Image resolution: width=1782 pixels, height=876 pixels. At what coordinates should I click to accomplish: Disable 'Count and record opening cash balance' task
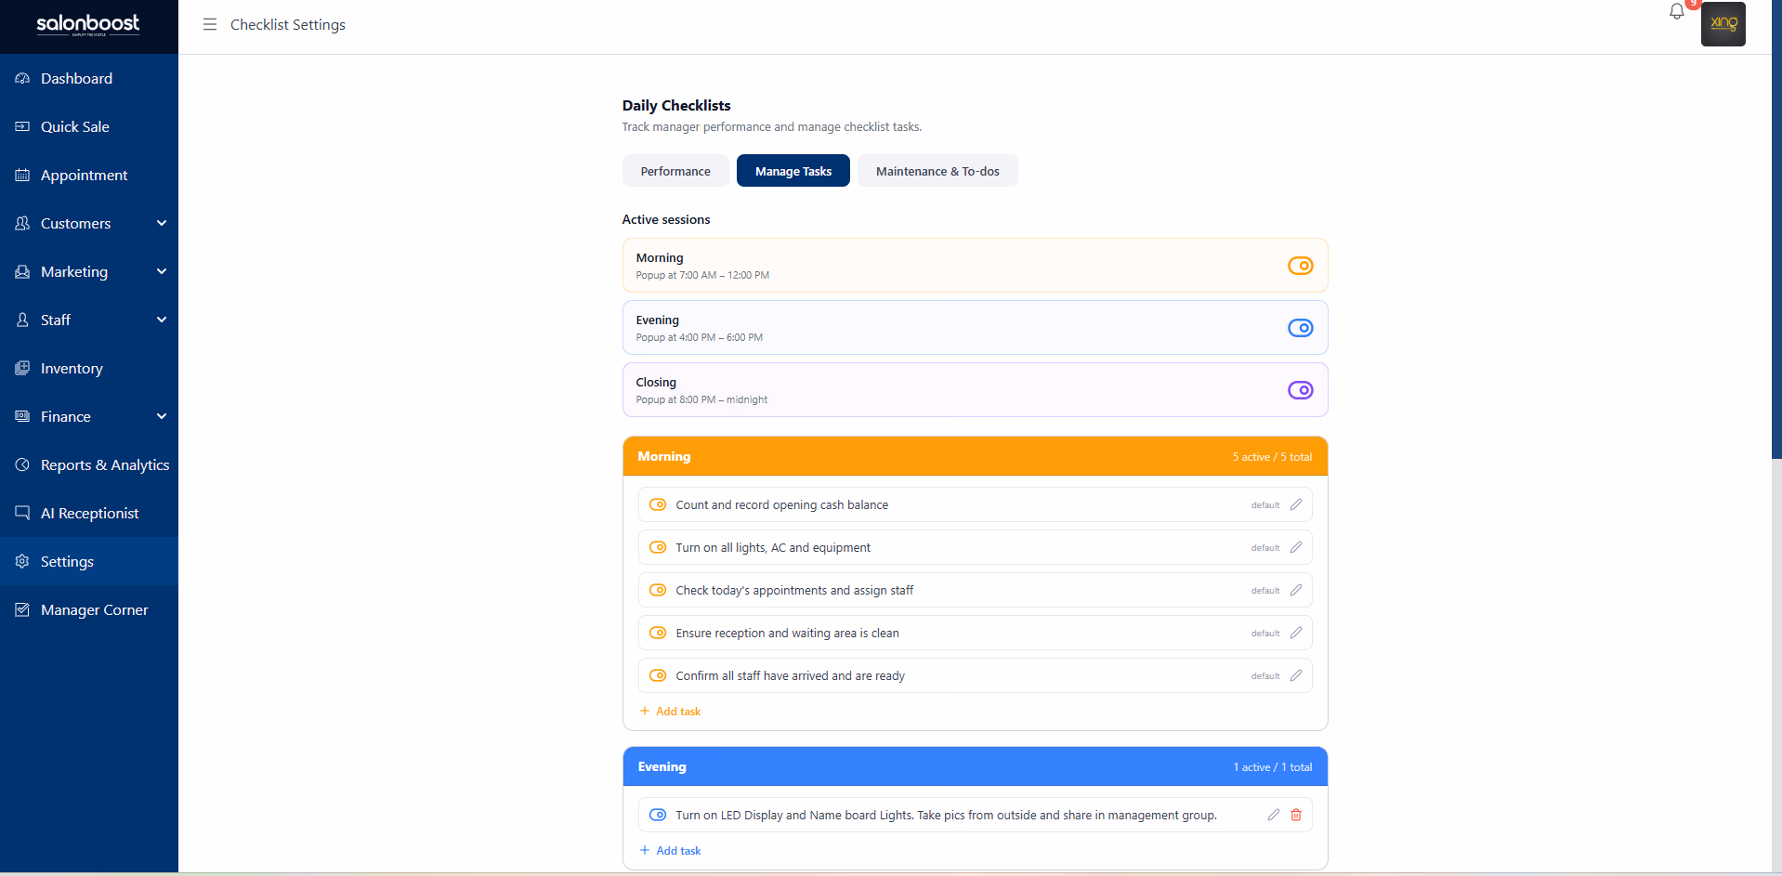click(x=658, y=504)
